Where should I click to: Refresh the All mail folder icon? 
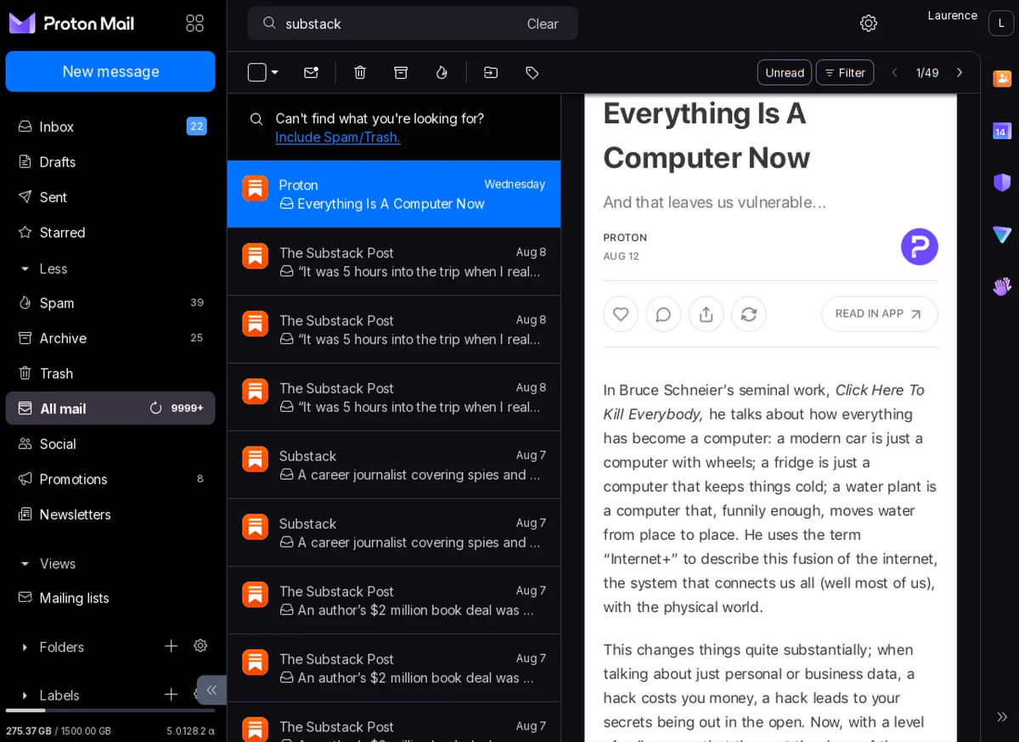[155, 408]
